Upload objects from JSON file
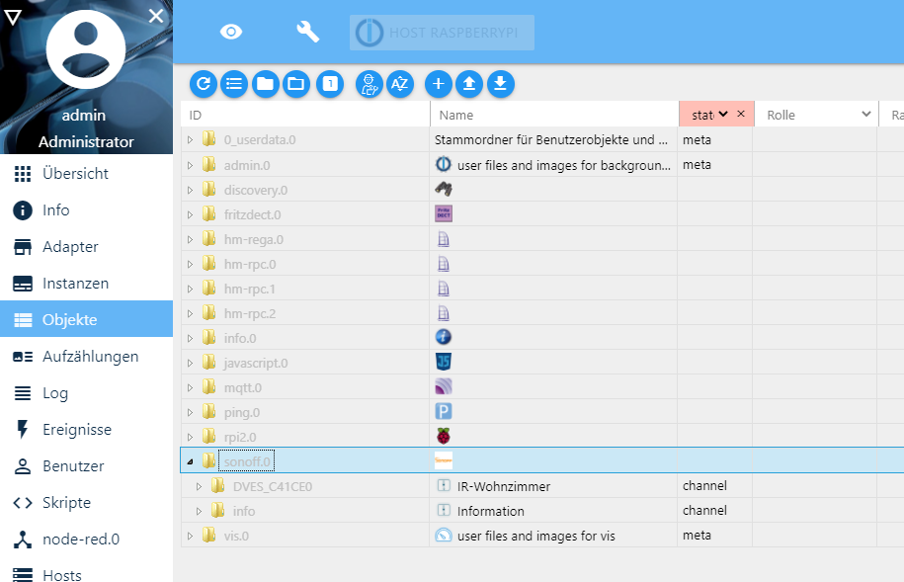 pyautogui.click(x=469, y=84)
